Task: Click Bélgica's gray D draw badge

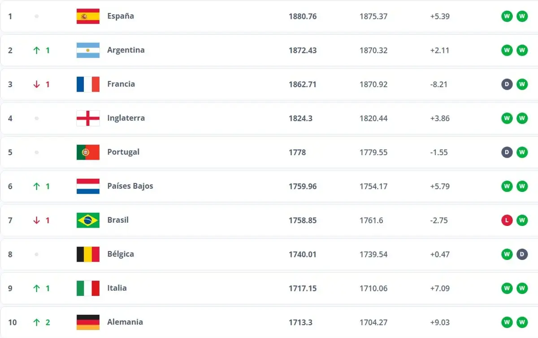Action: point(522,254)
